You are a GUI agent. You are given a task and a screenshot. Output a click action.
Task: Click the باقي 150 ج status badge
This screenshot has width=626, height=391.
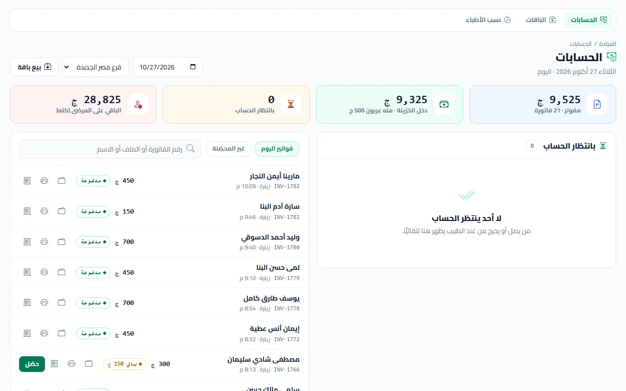[125, 364]
